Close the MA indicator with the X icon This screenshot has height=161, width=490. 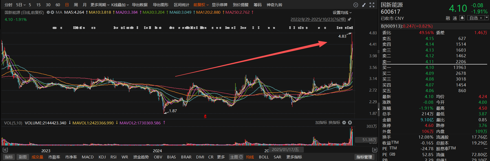[52, 12]
